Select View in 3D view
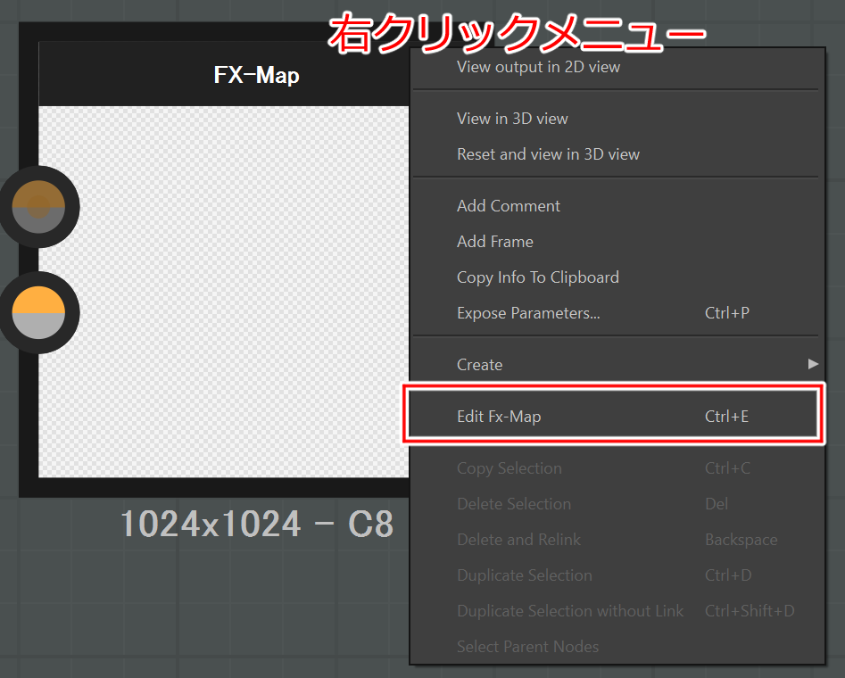The height and width of the screenshot is (678, 845). click(616, 119)
